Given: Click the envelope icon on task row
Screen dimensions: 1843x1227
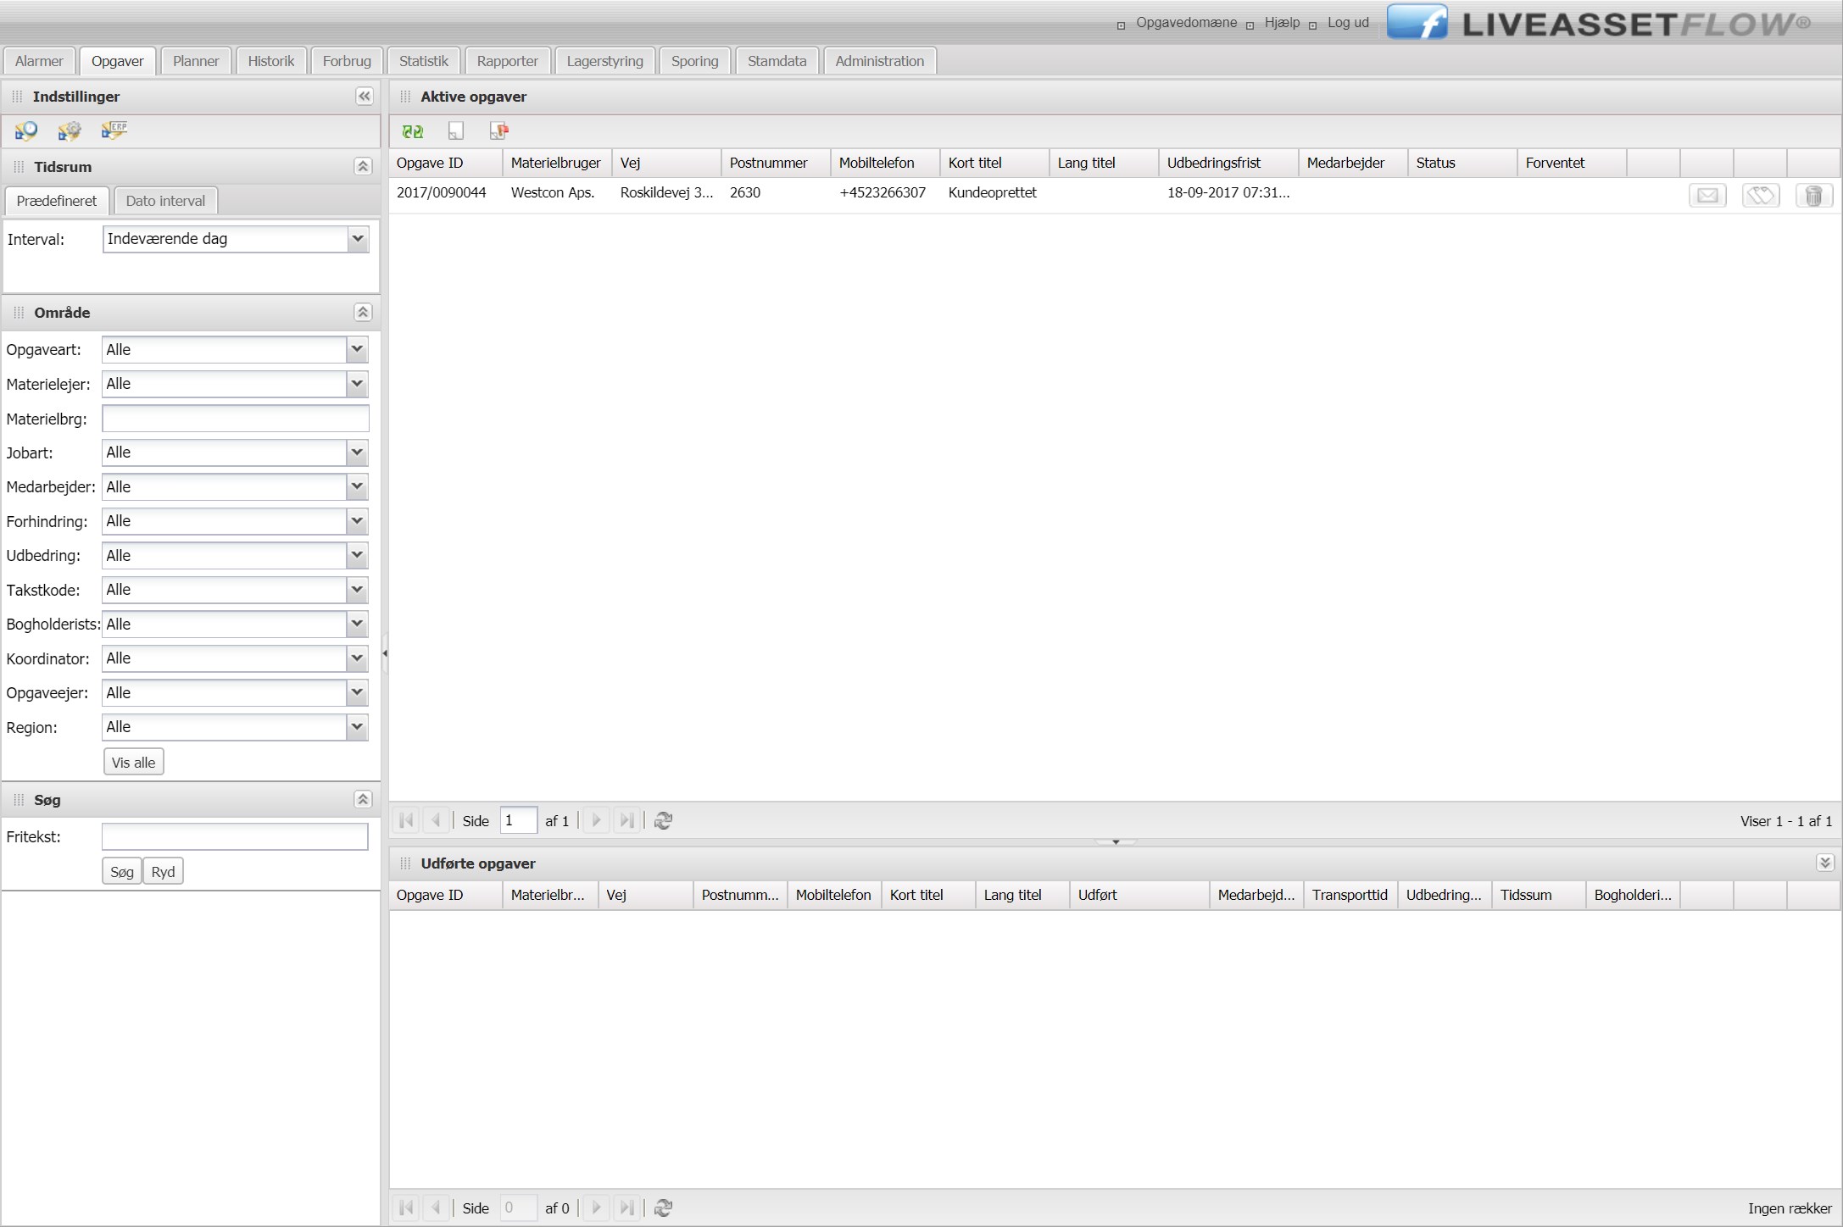Looking at the screenshot, I should click(1707, 196).
